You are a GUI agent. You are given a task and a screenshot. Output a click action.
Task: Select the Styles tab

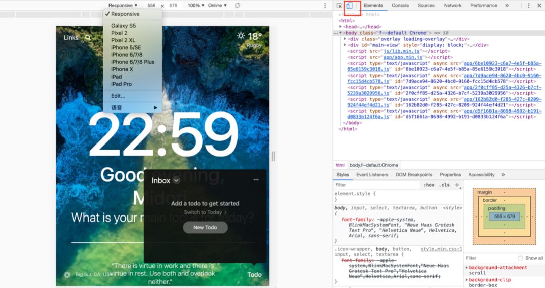[x=342, y=175]
